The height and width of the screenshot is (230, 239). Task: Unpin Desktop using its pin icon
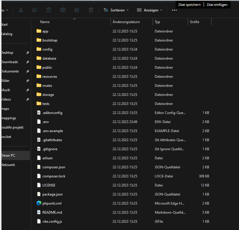[27, 53]
